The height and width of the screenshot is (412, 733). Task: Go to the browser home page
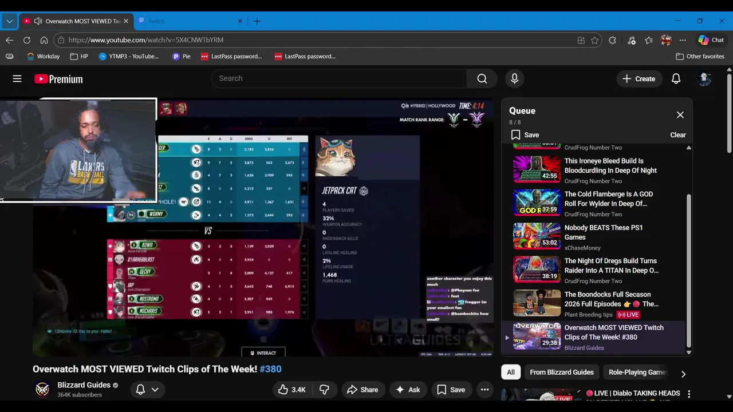(x=44, y=40)
